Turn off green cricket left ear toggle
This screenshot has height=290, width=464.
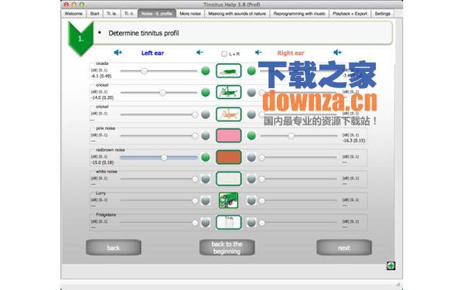pos(206,92)
